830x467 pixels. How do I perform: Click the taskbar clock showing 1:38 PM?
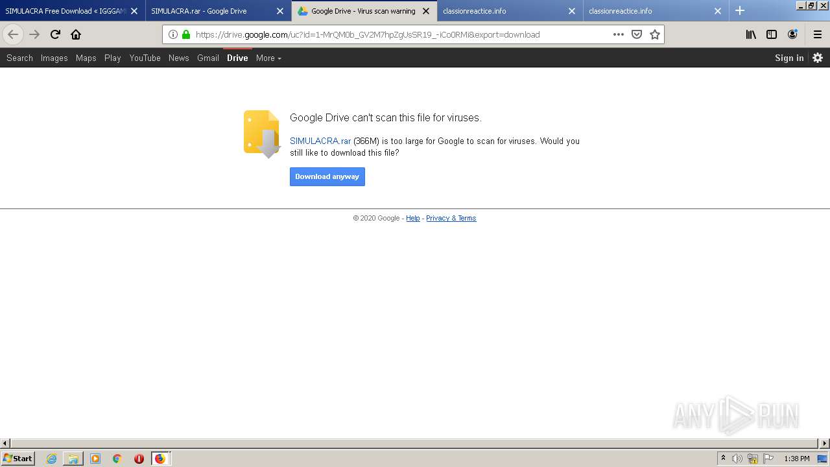click(x=797, y=459)
